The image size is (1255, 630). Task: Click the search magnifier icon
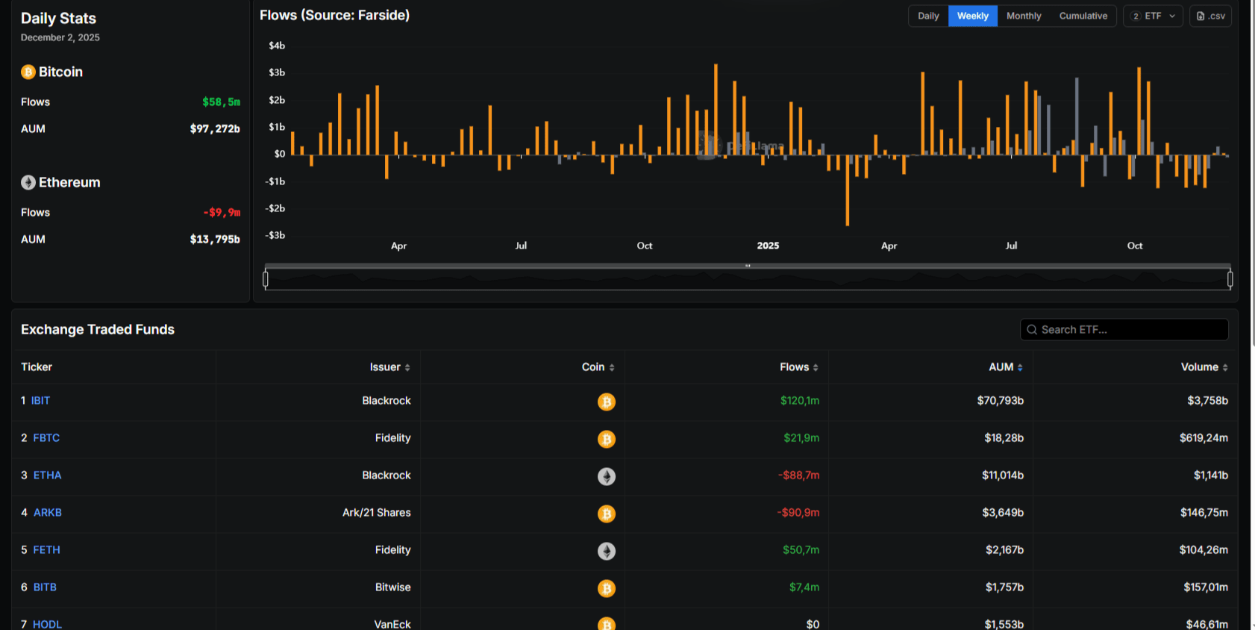(x=1032, y=330)
